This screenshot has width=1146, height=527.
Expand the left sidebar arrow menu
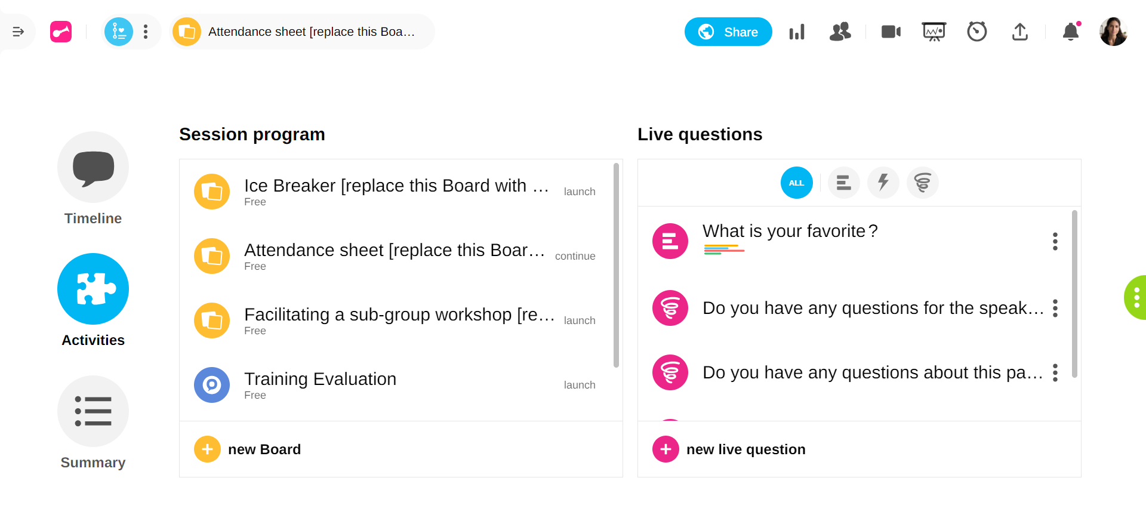(x=18, y=32)
